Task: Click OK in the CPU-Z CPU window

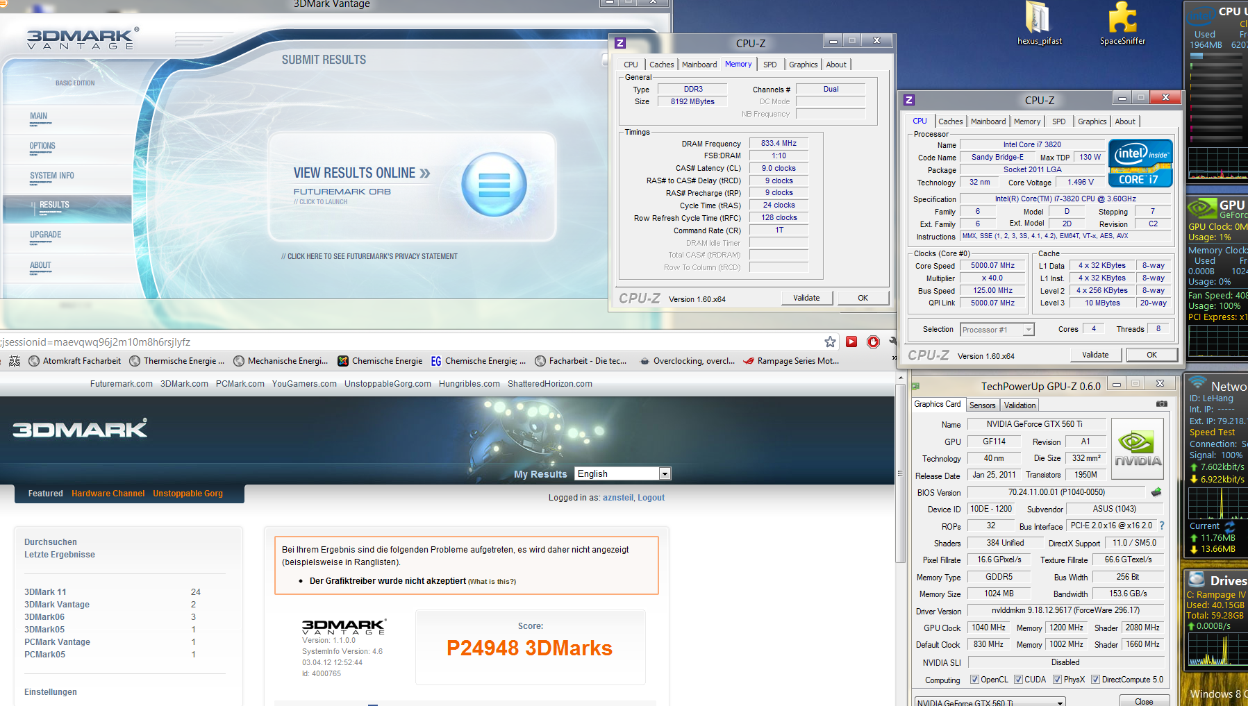Action: pyautogui.click(x=1151, y=355)
